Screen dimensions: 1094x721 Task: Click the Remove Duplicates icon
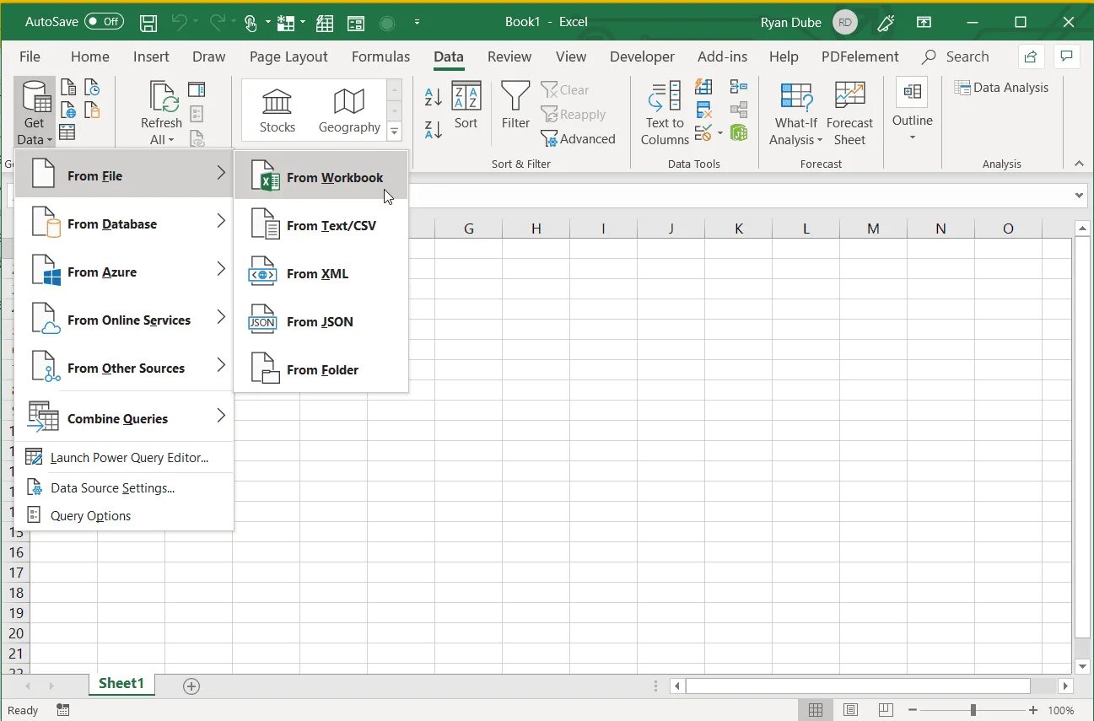click(703, 110)
